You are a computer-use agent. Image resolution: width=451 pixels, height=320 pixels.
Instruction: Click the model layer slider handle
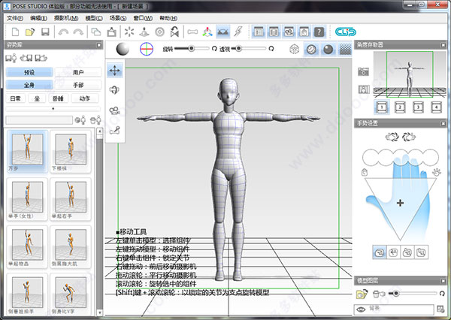396,294
